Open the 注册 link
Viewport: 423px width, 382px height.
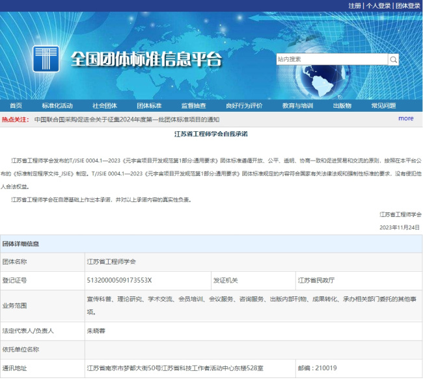354,5
